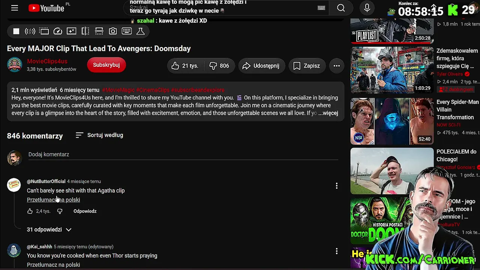The image size is (480, 270).
Task: Click the bookmark icon on the Zapisz button
Action: (x=297, y=66)
